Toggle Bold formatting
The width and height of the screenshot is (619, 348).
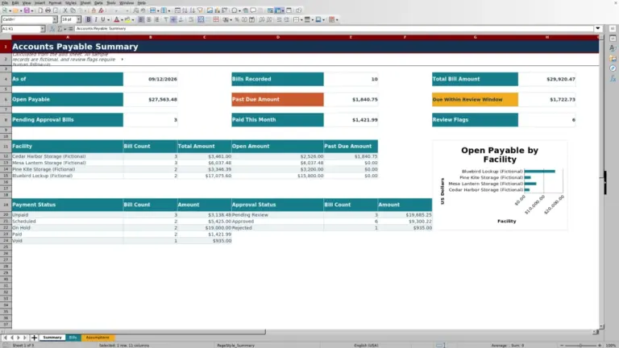click(89, 19)
